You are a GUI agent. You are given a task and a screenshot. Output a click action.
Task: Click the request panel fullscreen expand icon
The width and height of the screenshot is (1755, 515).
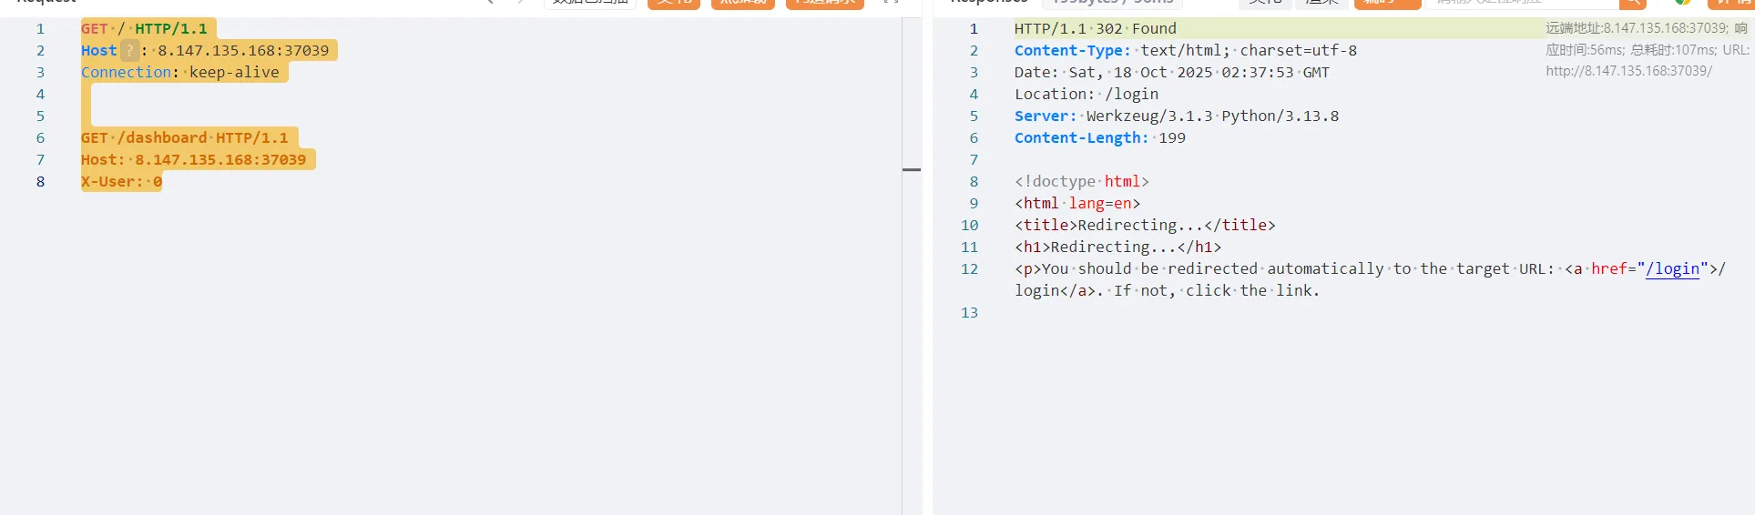[x=891, y=3]
